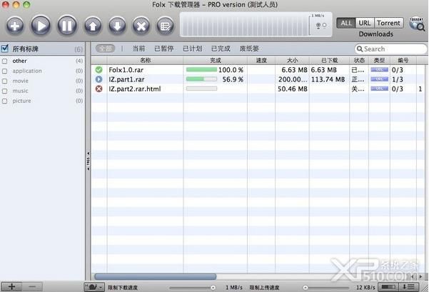Move the task down in queue
Viewport: 429px width, 292px height.
point(117,26)
